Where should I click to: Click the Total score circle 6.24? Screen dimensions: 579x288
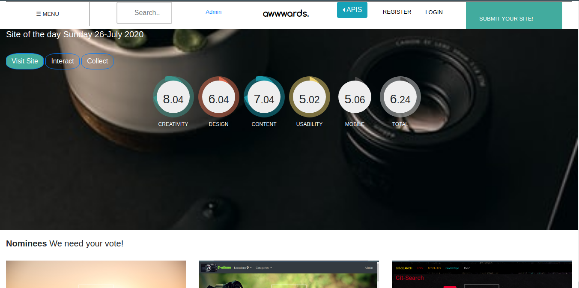400,97
